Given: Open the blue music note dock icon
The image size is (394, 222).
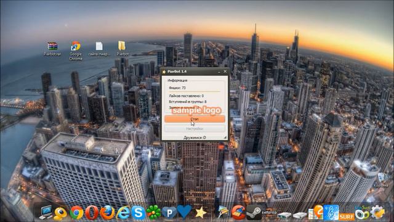Looking at the screenshot, I should (331, 212).
